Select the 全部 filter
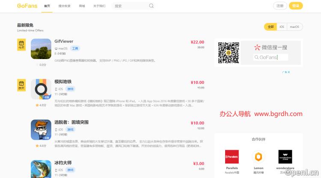 pyautogui.click(x=270, y=27)
